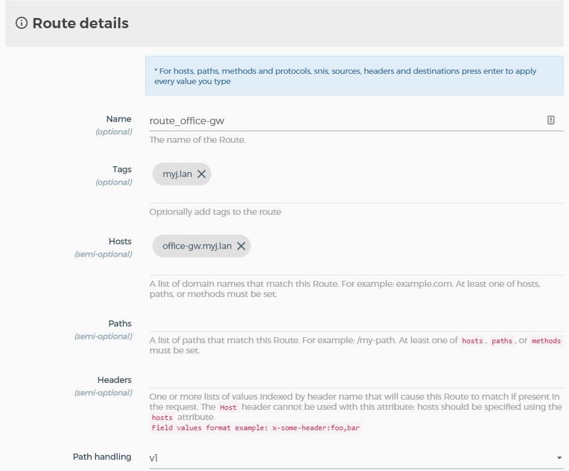Select the myj.lan tag chip text
569x471 pixels.
click(177, 174)
